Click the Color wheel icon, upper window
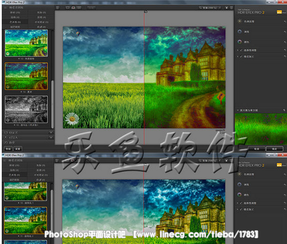Screen dimensions: 287x244 click(239, 42)
